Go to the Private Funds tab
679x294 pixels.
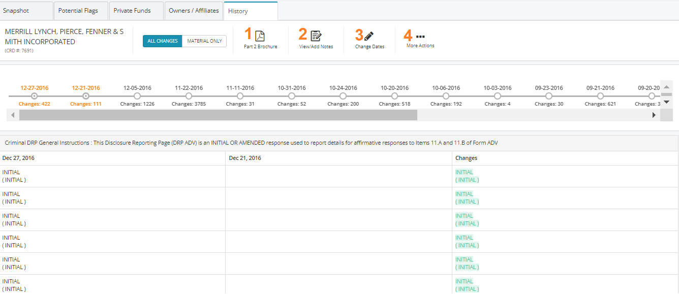[136, 11]
